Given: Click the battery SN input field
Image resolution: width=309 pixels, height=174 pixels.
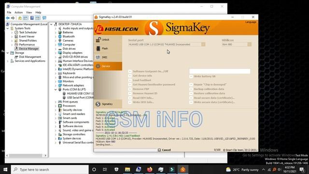Looking at the screenshot, I should coord(220,71).
